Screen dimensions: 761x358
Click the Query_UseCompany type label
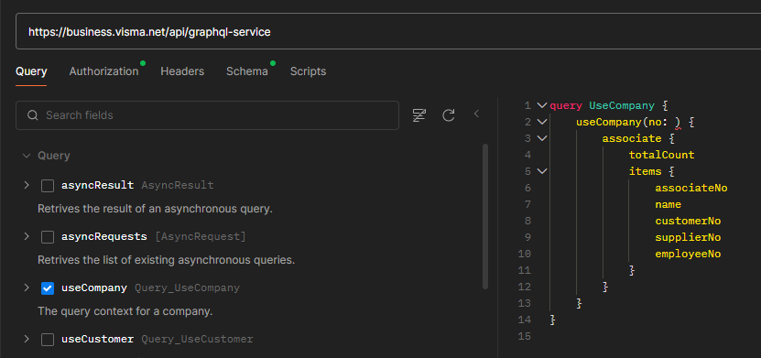point(188,287)
